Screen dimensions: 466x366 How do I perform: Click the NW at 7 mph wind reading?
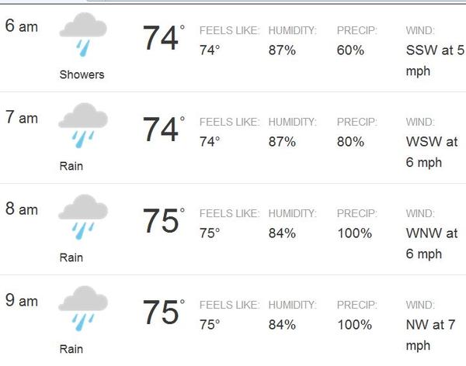(x=430, y=335)
